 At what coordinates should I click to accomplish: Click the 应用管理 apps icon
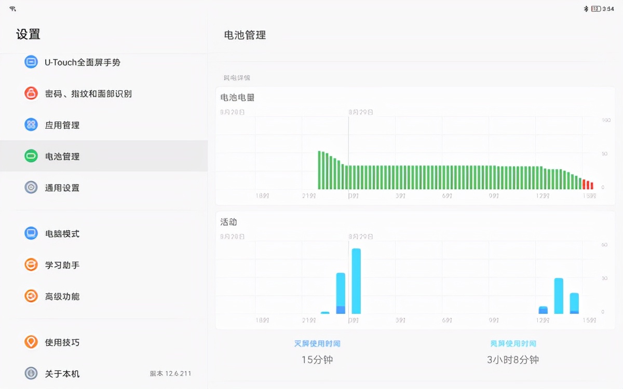pyautogui.click(x=31, y=125)
